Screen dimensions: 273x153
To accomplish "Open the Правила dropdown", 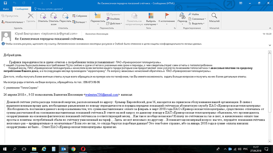I will click(x=114, y=14).
